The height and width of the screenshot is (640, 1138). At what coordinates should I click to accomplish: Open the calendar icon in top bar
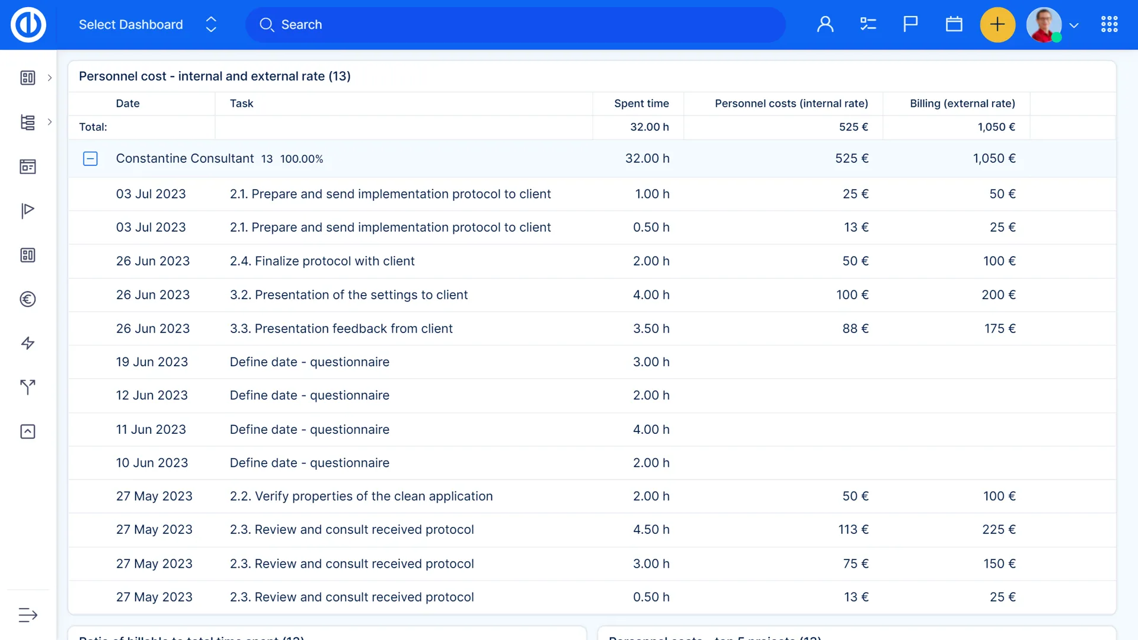tap(954, 24)
